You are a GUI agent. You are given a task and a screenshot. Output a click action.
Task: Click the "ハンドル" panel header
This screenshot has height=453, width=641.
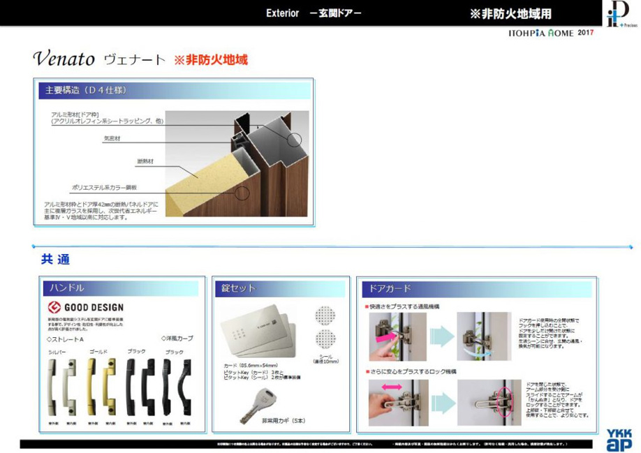point(121,288)
